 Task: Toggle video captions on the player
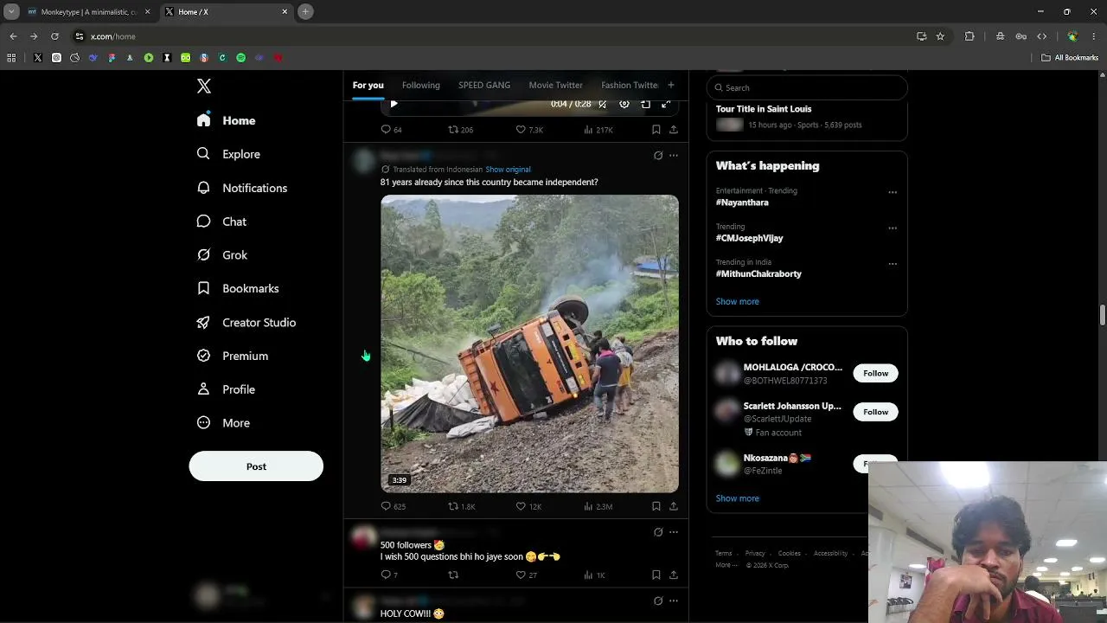click(x=603, y=104)
